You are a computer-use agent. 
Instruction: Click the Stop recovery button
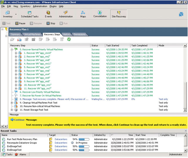click(x=51, y=24)
